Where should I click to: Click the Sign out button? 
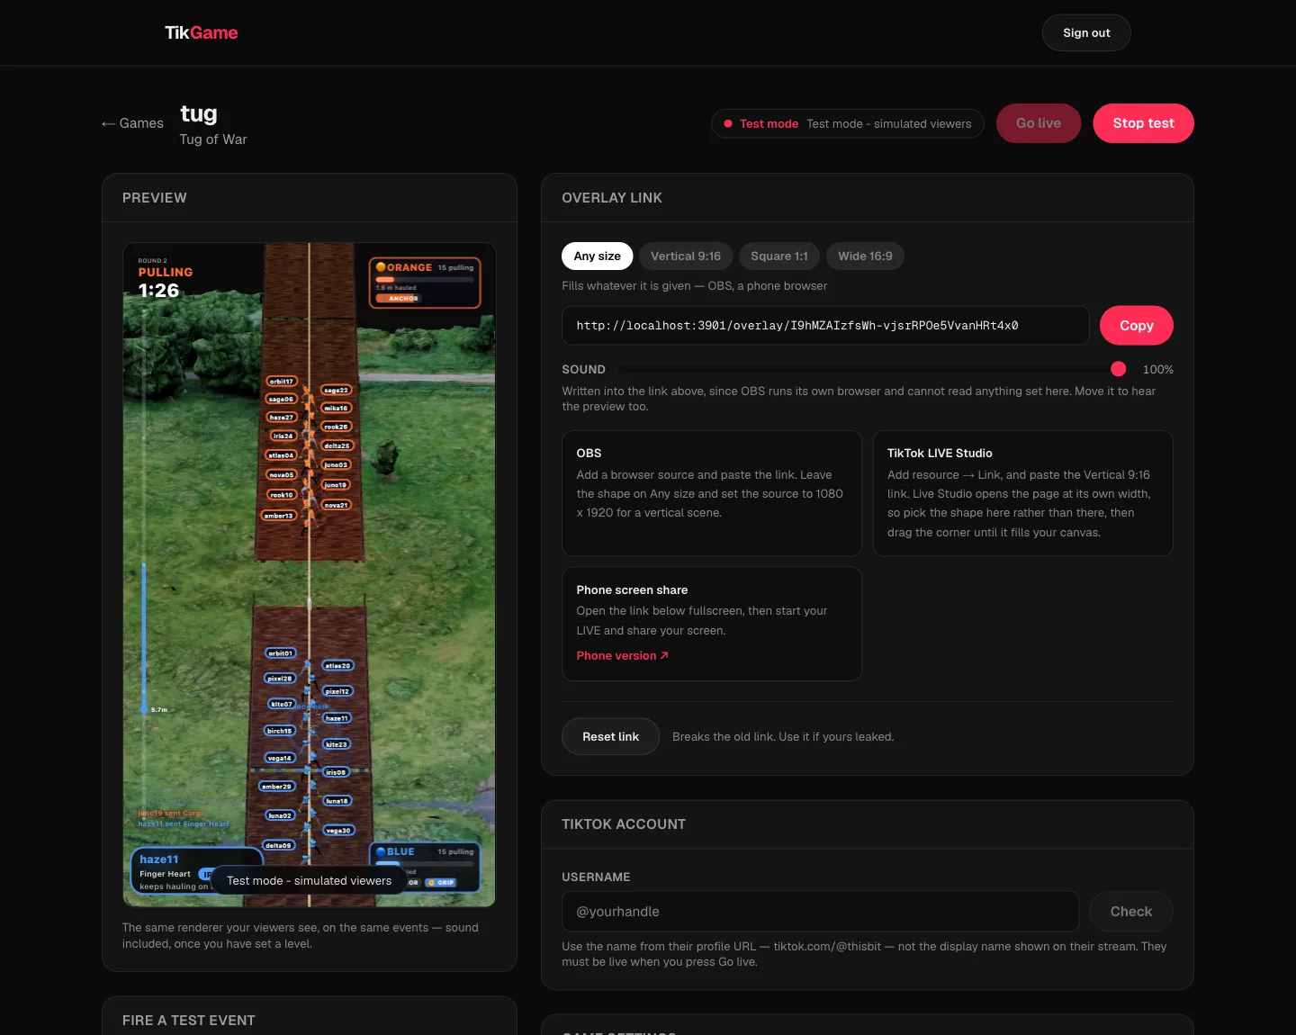pos(1086,32)
